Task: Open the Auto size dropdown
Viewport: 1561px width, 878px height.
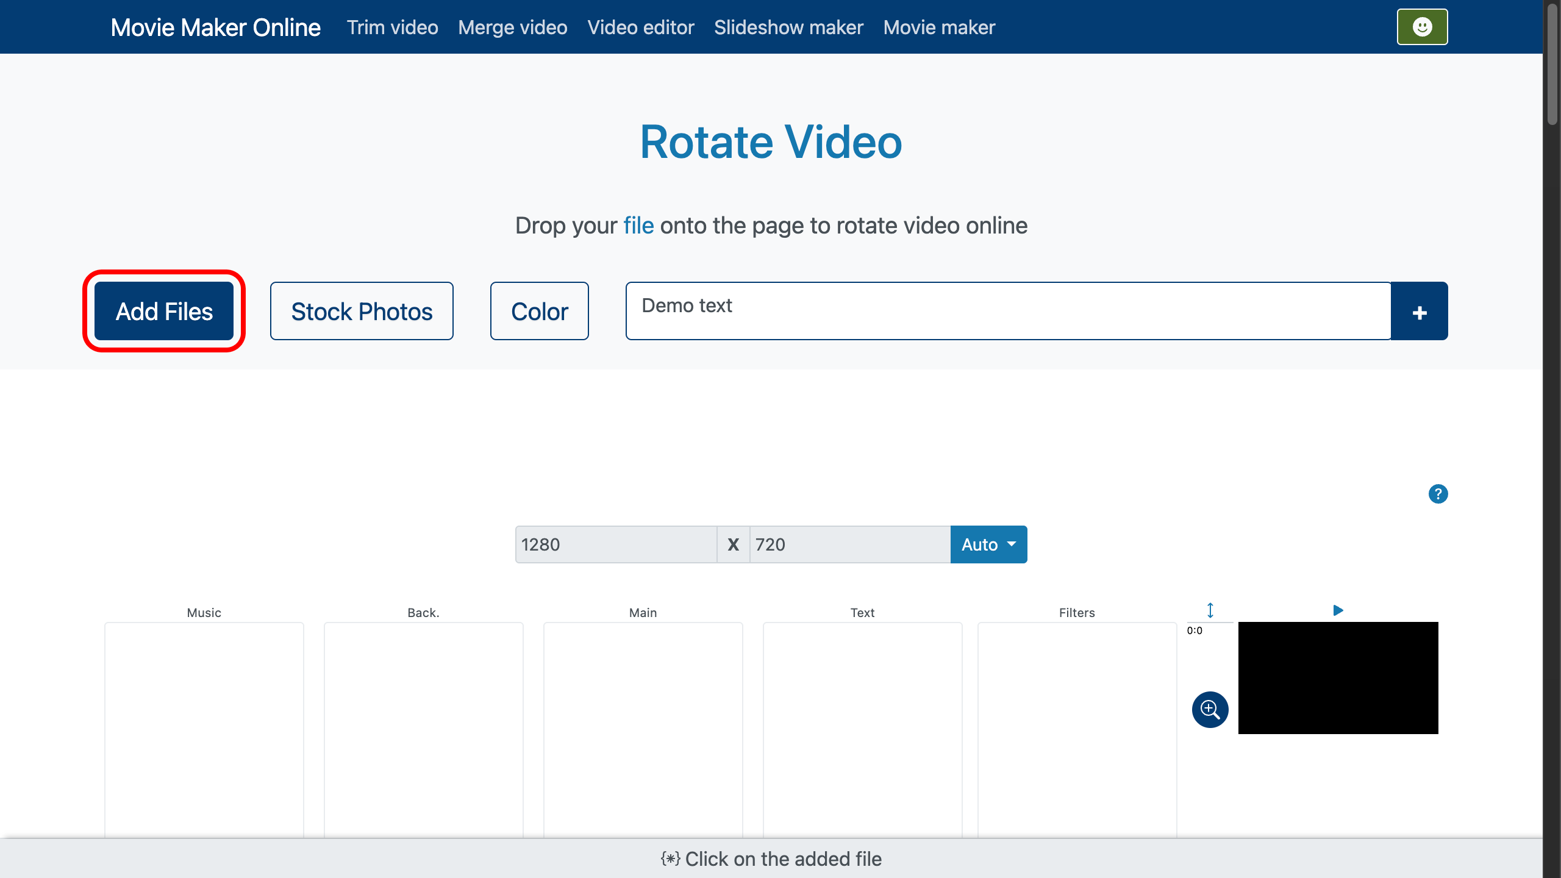Action: tap(988, 544)
